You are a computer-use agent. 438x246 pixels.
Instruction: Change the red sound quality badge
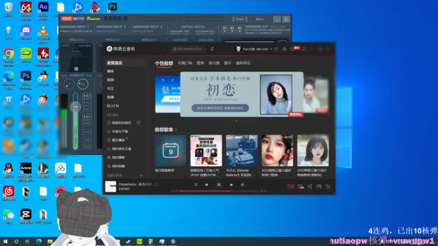pyautogui.click(x=291, y=186)
